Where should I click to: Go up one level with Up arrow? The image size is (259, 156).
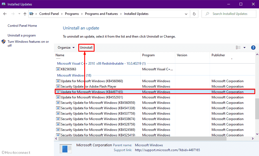click(25, 14)
